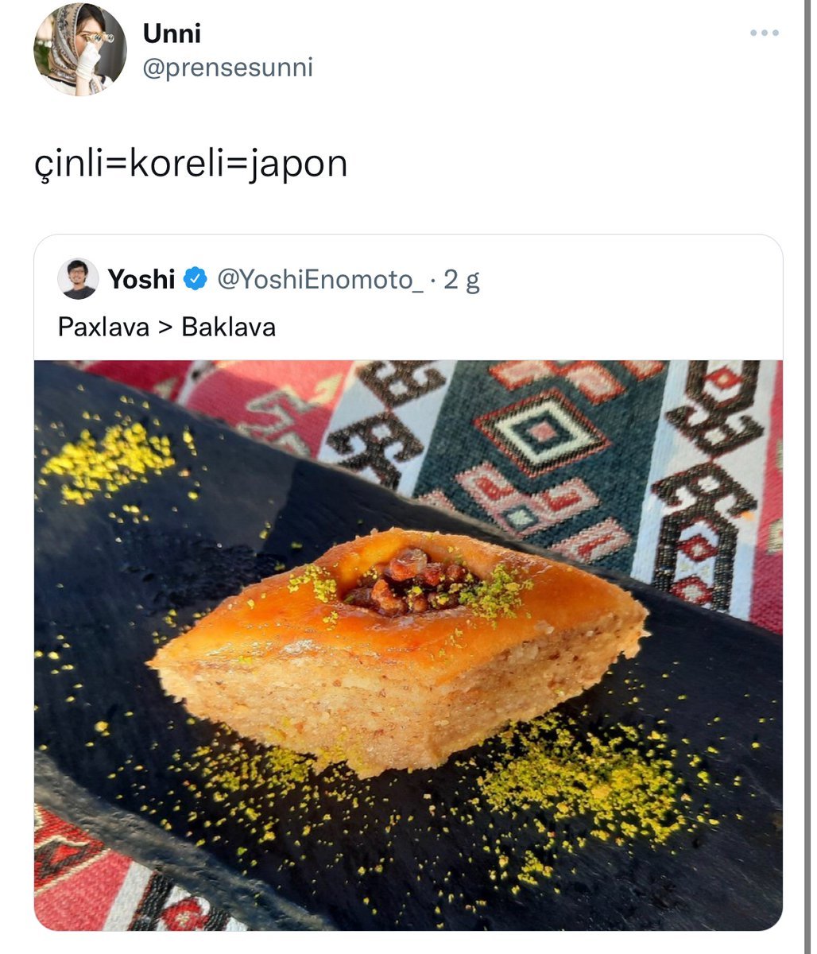This screenshot has width=817, height=954.
Task: Open Unni's profile picture
Action: click(80, 49)
